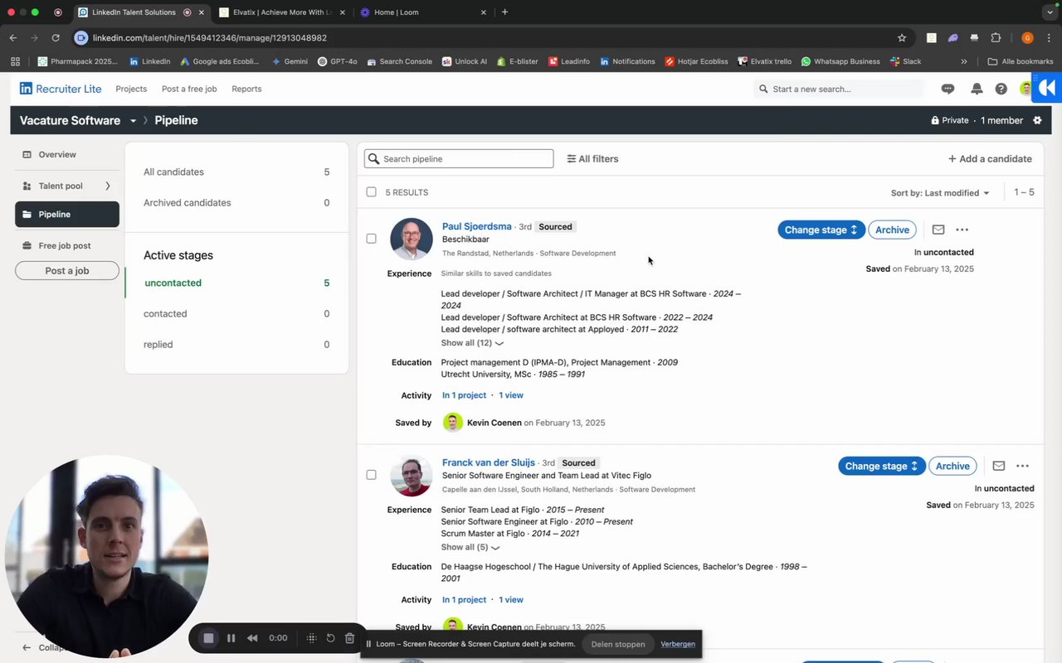Screen dimensions: 1062x663
Task: Tick the checkbox for Paul Sjoerdsma
Action: (x=371, y=239)
